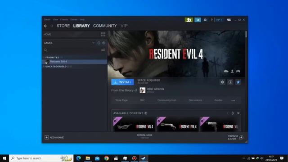Screen dimensions: 288x162
Task: Click the Steam Cloud icon on banner
Action: pos(226,71)
